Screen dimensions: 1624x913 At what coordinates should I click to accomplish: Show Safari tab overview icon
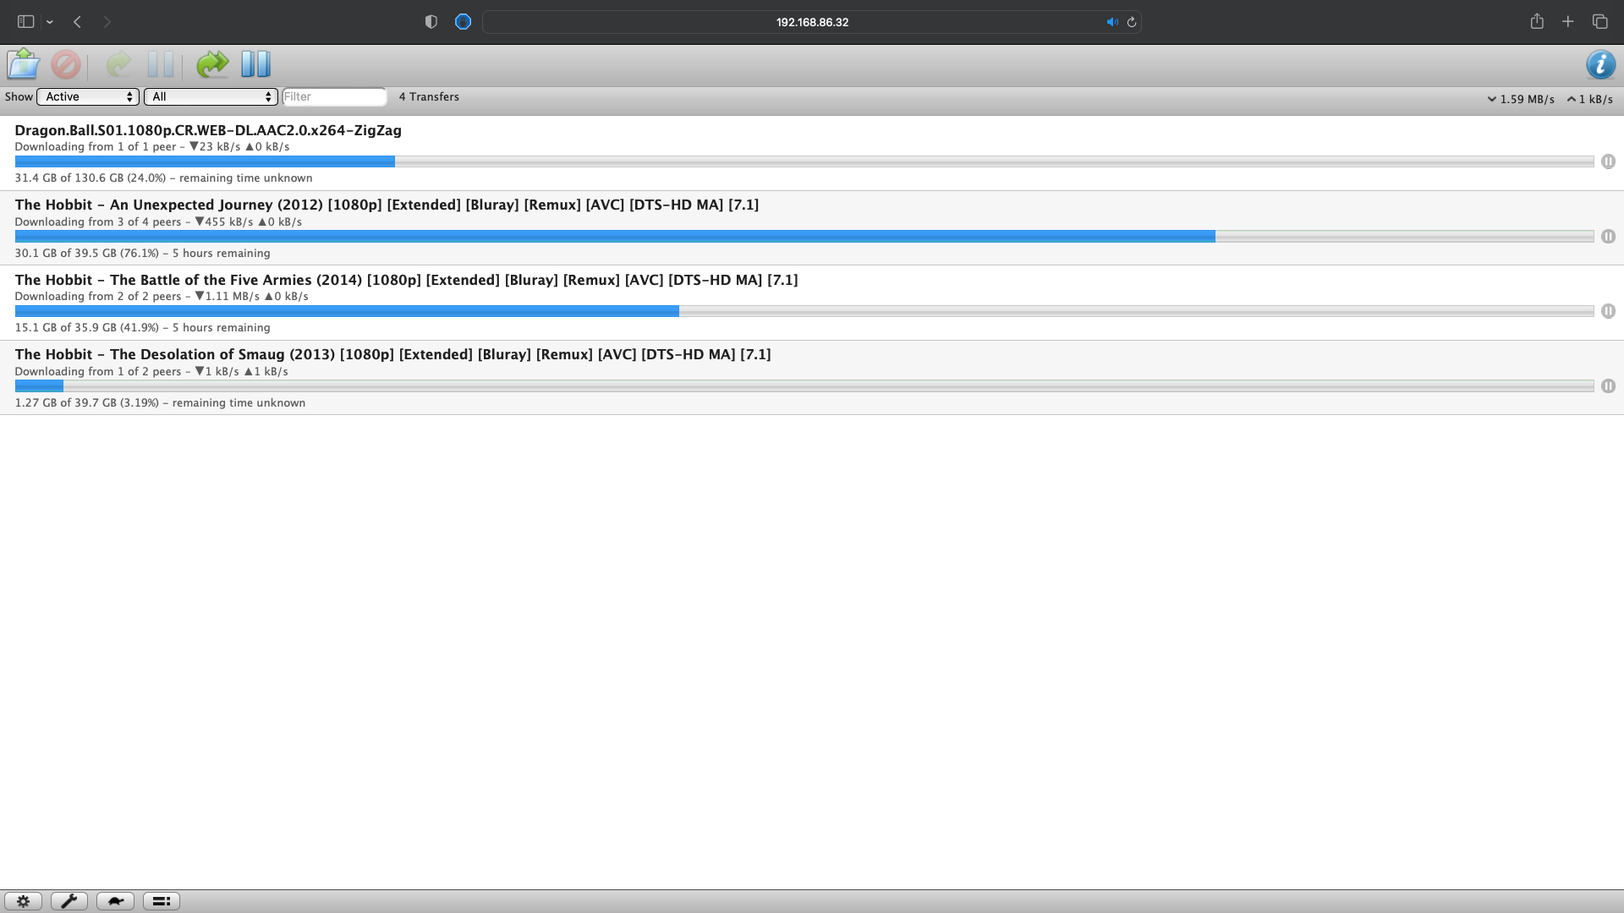1600,22
